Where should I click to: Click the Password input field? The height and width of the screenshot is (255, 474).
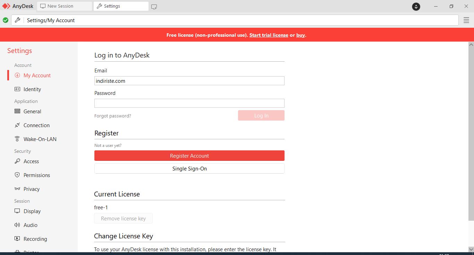coord(189,103)
